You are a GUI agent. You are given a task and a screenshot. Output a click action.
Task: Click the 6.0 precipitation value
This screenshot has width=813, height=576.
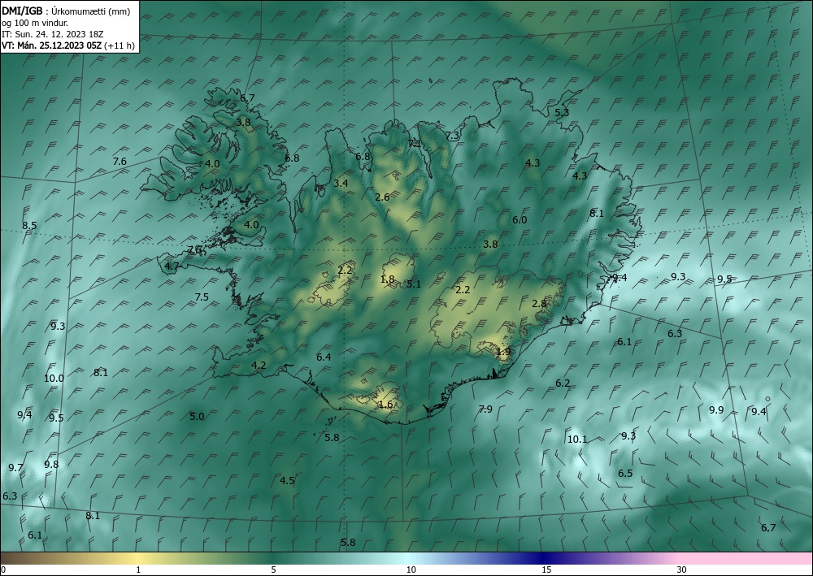click(520, 219)
